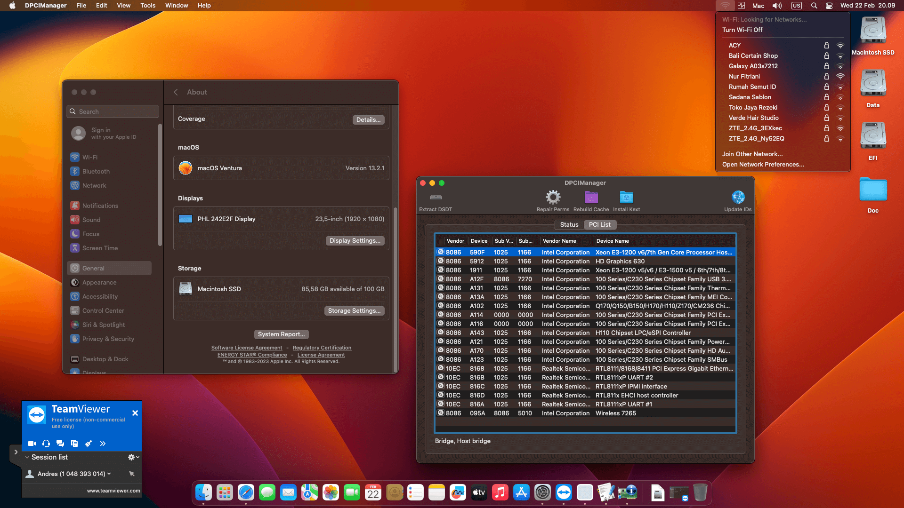The height and width of the screenshot is (508, 904).
Task: Open Privacy & Security in the sidebar
Action: pos(109,339)
